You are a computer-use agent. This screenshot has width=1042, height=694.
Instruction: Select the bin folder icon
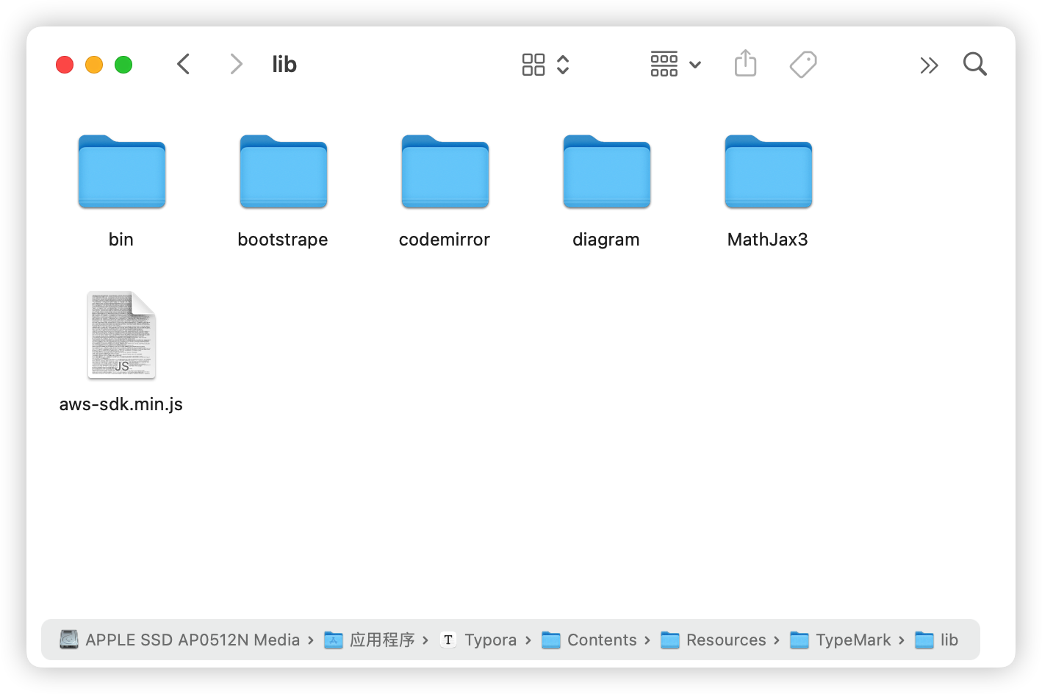122,171
